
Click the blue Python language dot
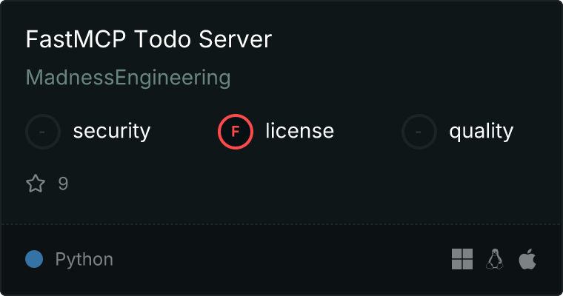34,259
